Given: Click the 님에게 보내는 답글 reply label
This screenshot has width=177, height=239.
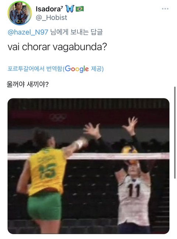Looking at the screenshot, I should pyautogui.click(x=77, y=32).
